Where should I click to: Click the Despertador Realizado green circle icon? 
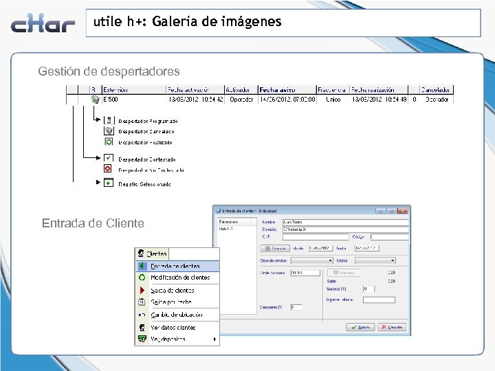(109, 142)
